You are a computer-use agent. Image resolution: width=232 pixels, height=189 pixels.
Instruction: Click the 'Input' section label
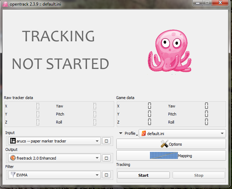coord(10,133)
